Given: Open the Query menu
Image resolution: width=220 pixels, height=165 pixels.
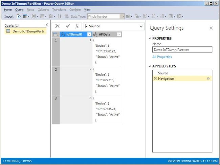Looking at the screenshot, I should click(19, 10).
